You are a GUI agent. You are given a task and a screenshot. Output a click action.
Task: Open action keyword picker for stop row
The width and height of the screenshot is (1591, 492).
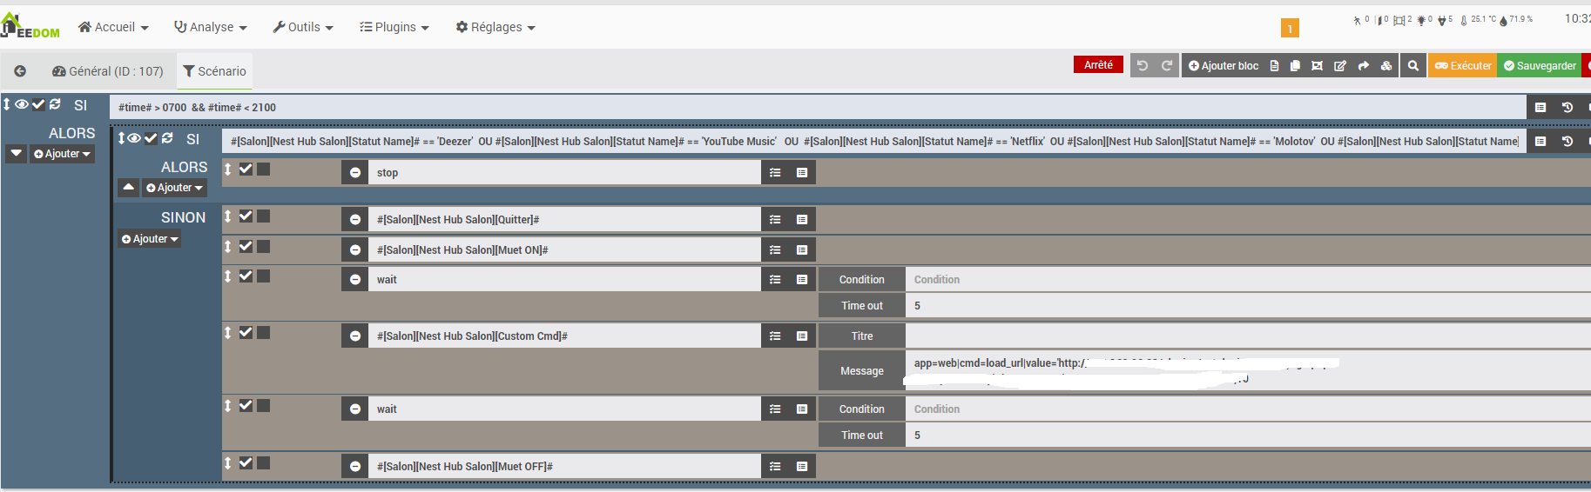click(775, 173)
